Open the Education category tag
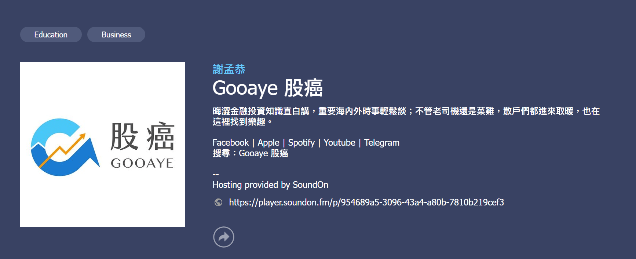This screenshot has width=636, height=259. 51,34
